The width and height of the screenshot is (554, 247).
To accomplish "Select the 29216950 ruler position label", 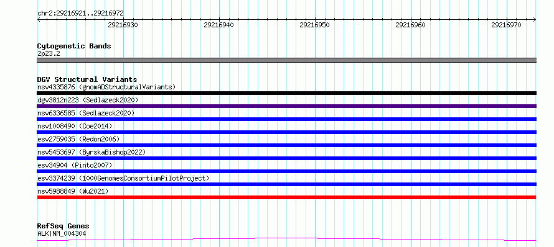I will [314, 25].
